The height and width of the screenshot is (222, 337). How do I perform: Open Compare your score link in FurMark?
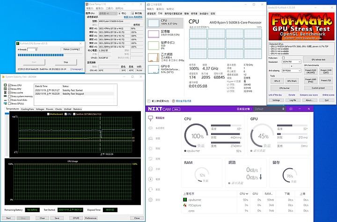pyautogui.click(x=308, y=95)
